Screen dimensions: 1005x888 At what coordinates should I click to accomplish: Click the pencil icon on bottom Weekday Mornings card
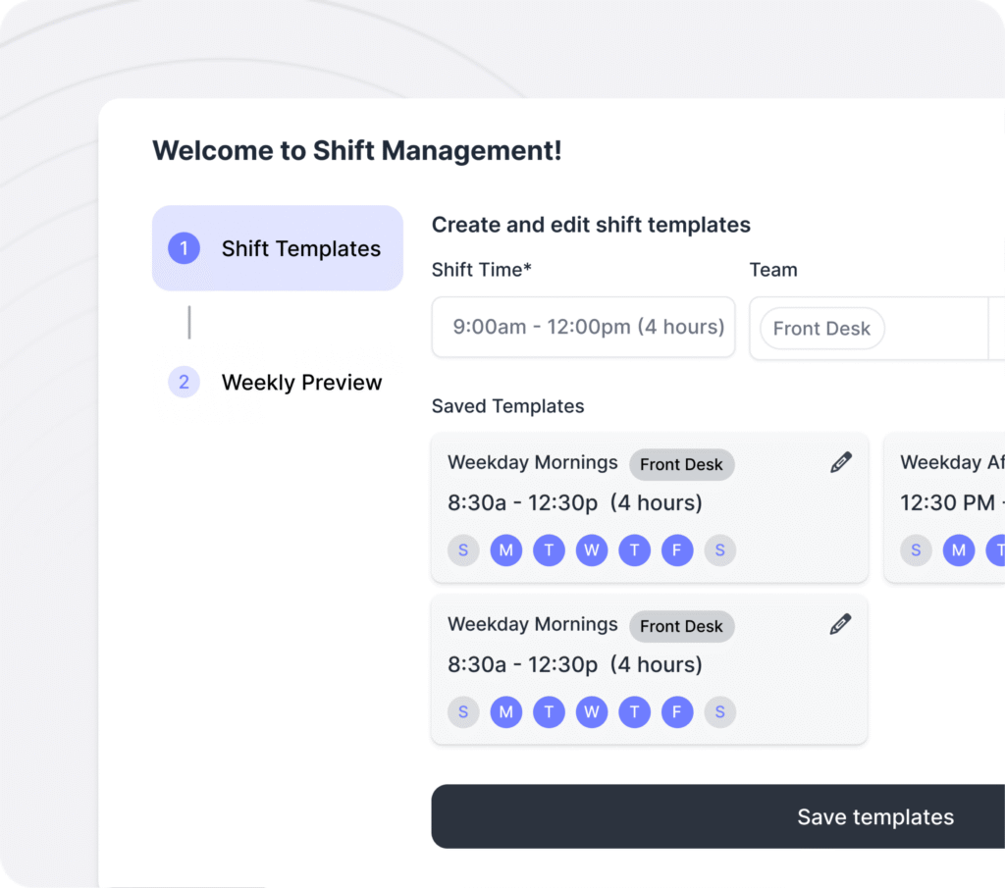[841, 625]
